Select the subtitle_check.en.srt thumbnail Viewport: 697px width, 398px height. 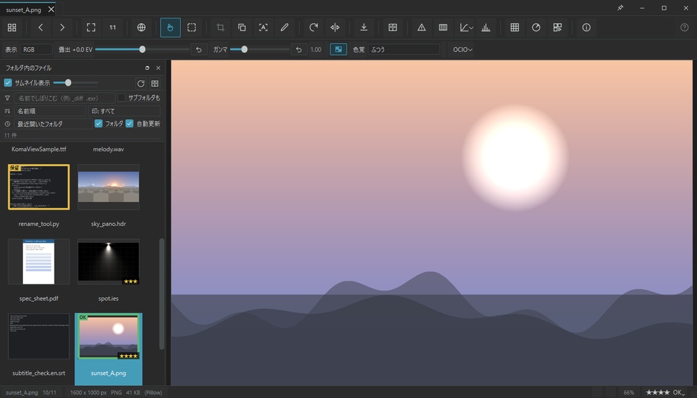click(39, 336)
